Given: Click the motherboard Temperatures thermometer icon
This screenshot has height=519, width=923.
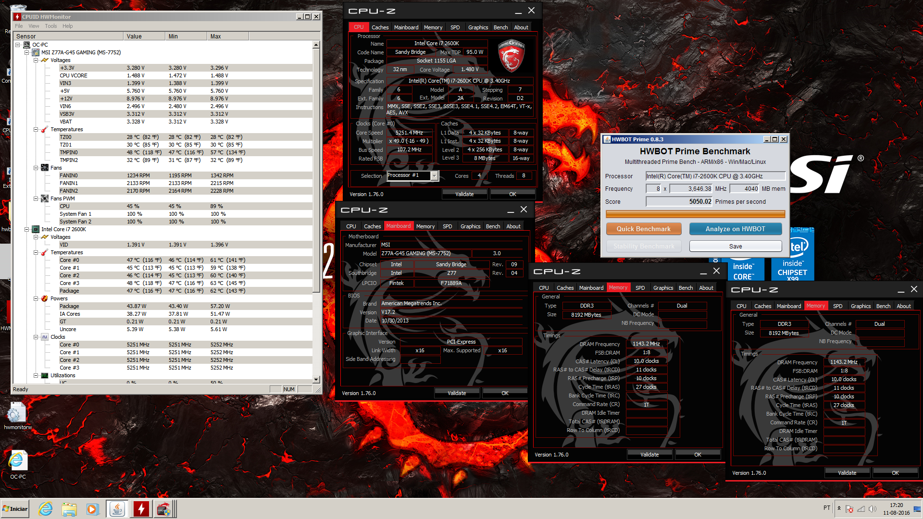Looking at the screenshot, I should tap(45, 129).
